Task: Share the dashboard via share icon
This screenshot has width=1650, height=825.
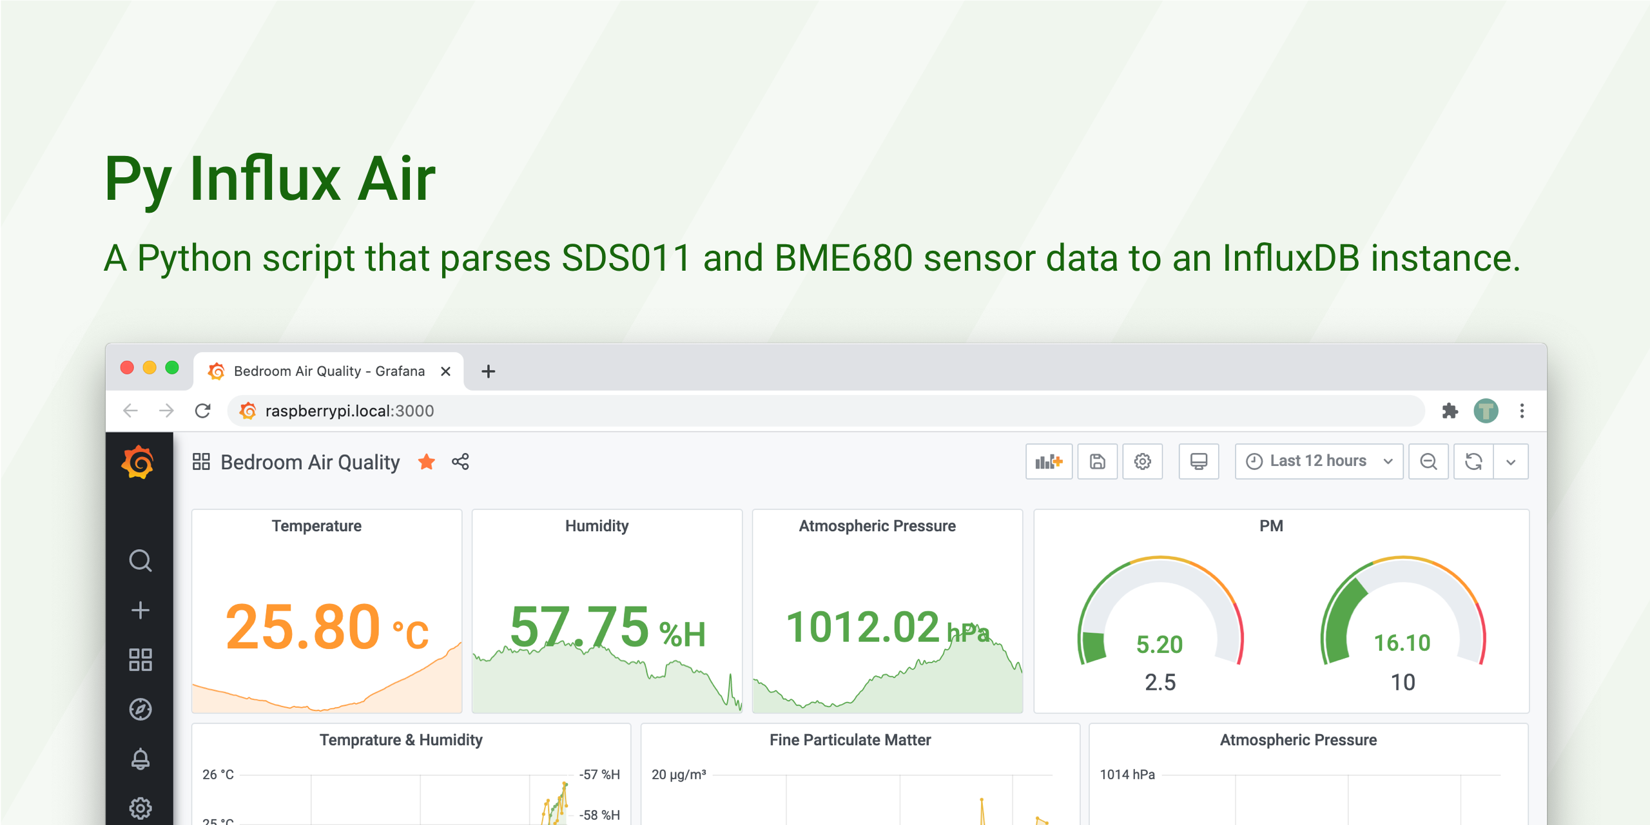Action: tap(460, 461)
